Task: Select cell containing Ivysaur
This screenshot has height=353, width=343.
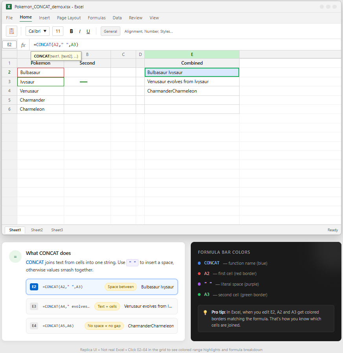Action: tap(41, 82)
